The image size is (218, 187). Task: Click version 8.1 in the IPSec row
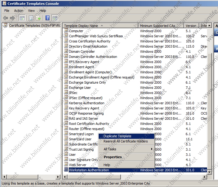coord(188,93)
